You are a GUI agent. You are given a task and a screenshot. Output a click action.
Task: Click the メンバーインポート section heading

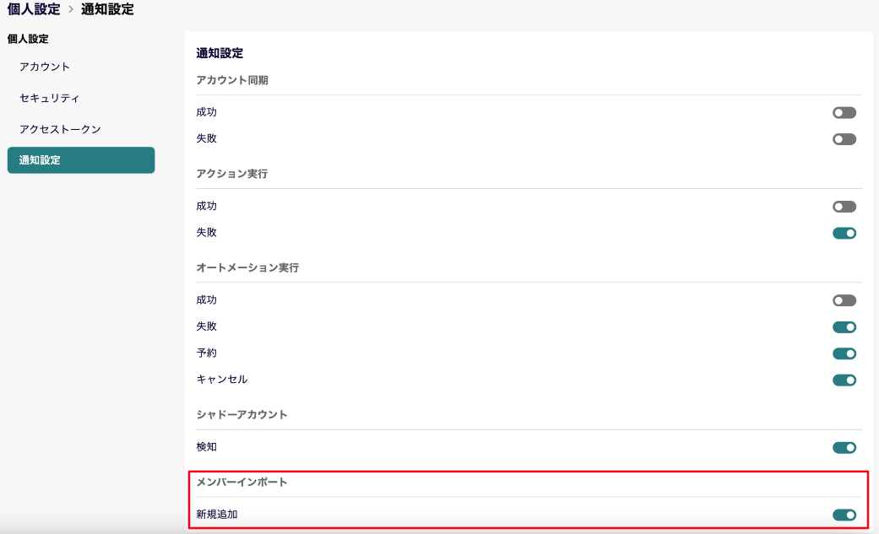pos(242,482)
